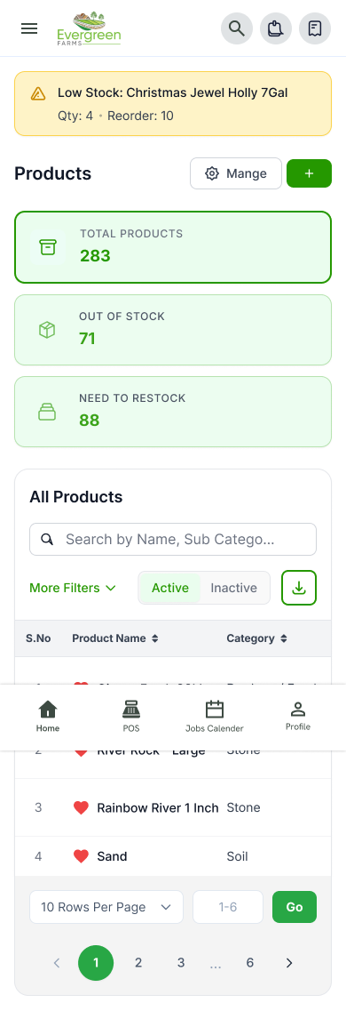
Task: Sort by Product Name column
Action: [x=115, y=638]
